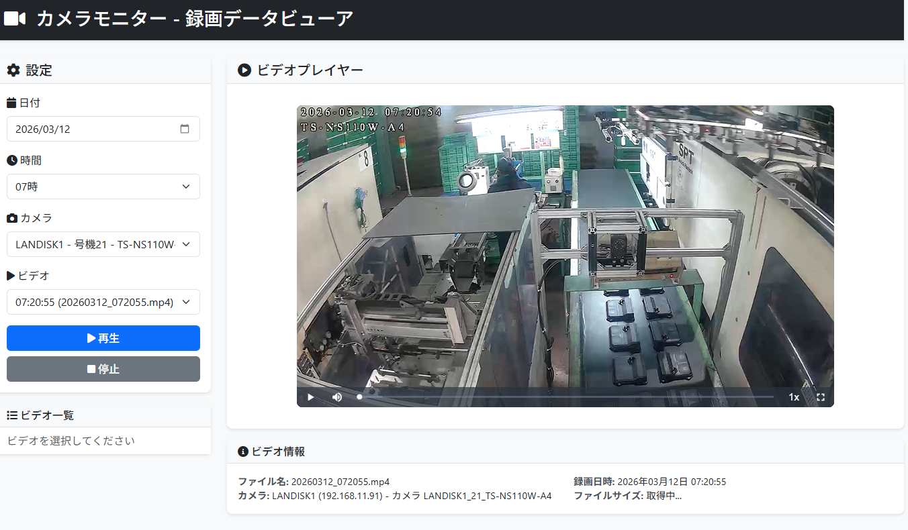Toggle fullscreen mode on the video player

click(x=821, y=396)
